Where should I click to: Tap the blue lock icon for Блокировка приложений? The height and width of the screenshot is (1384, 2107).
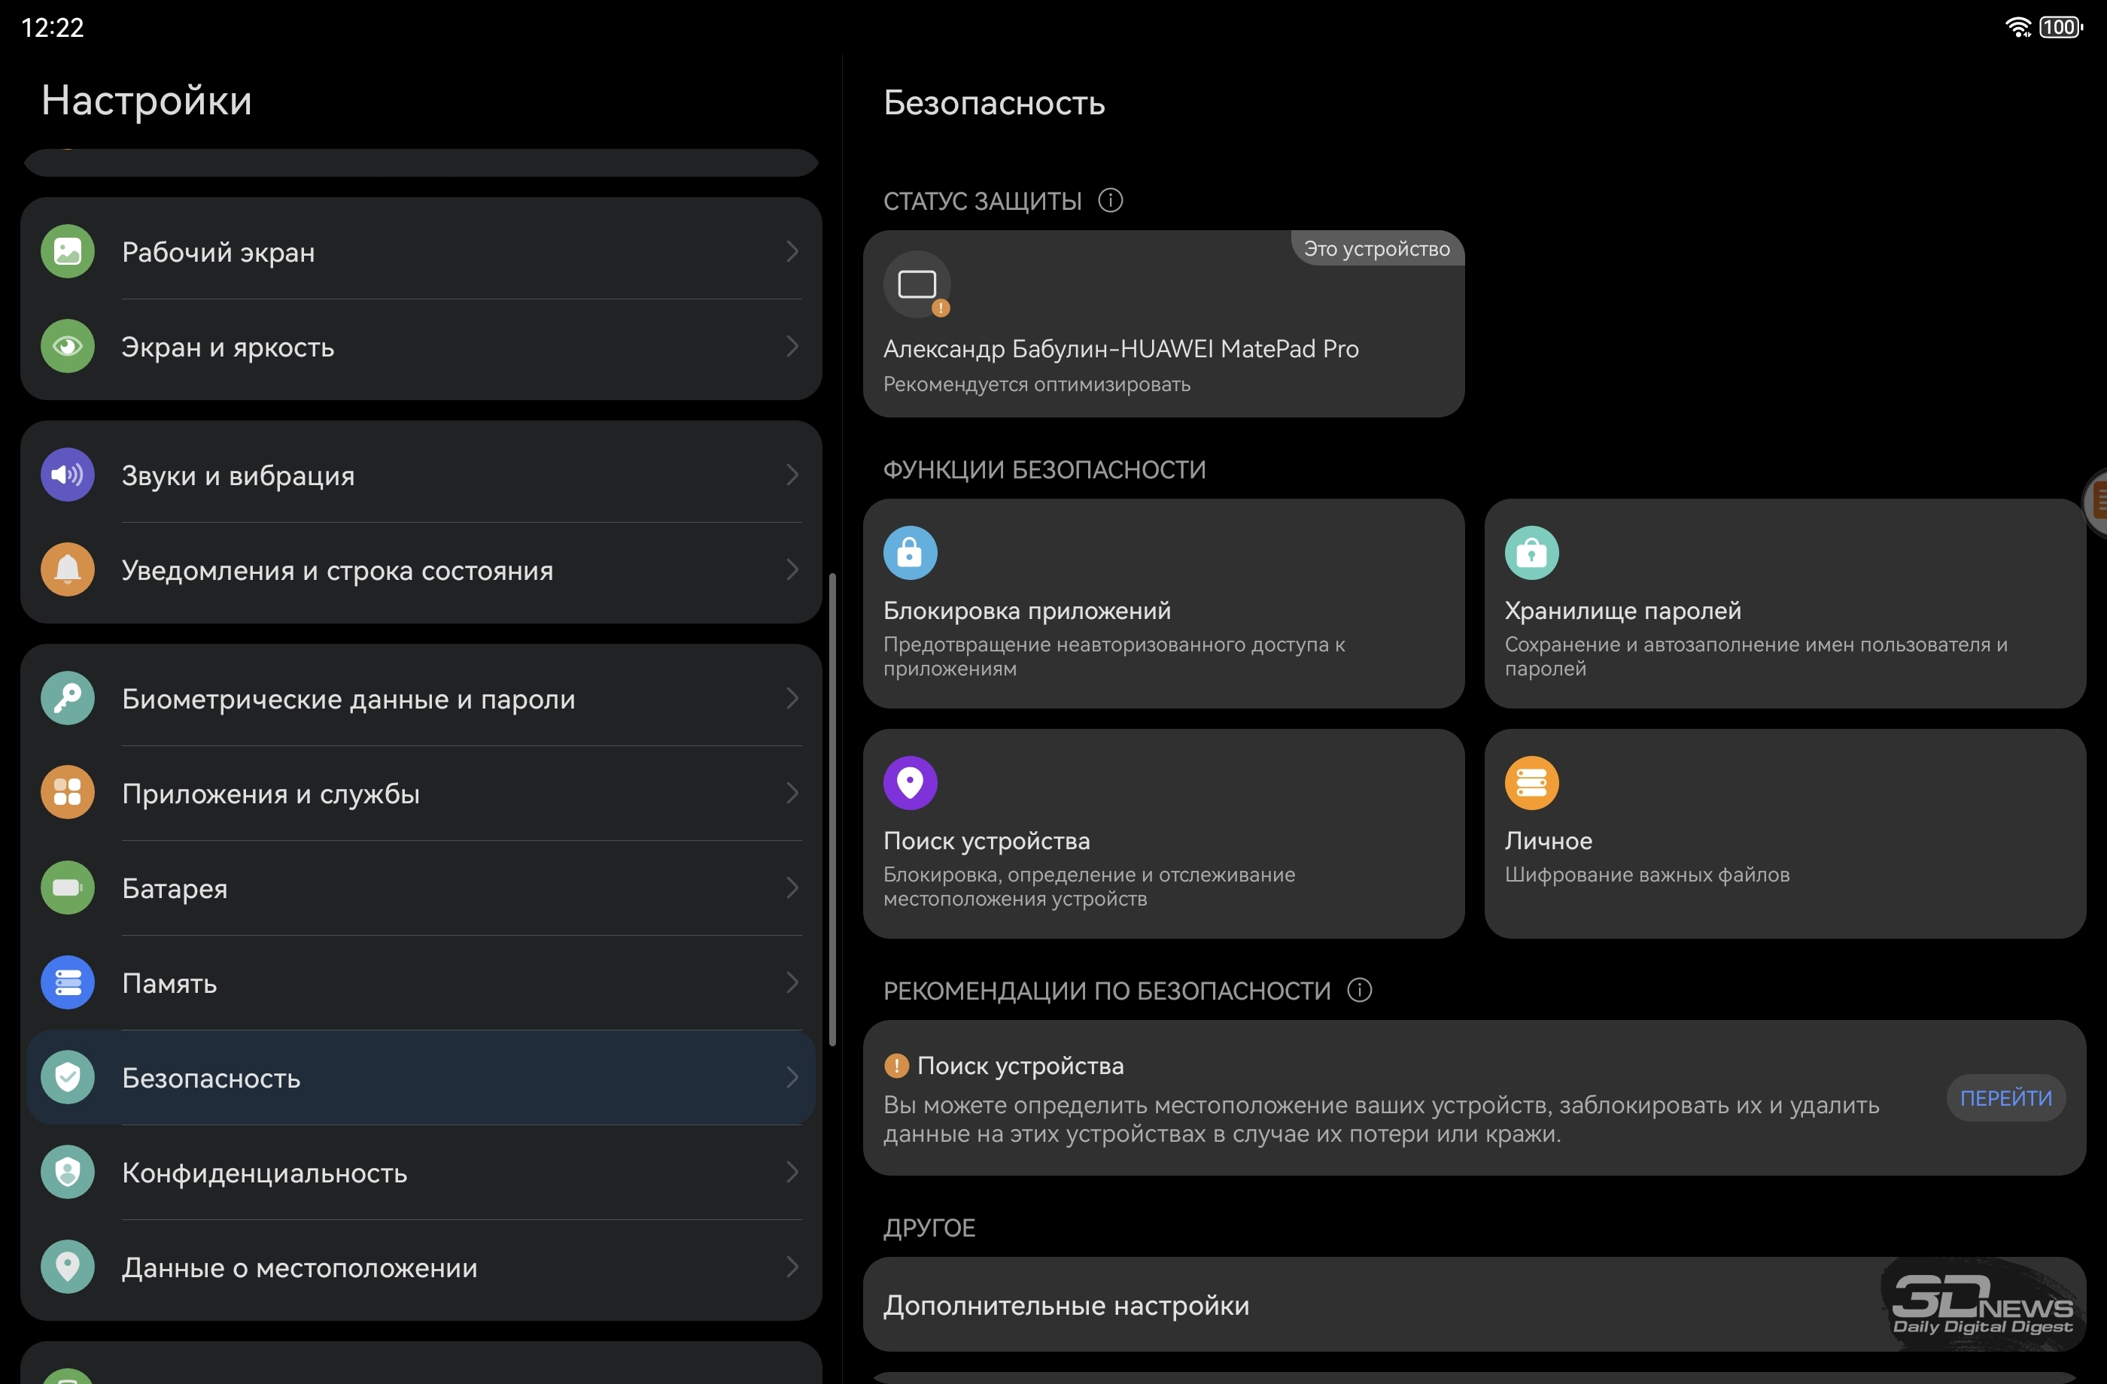point(910,553)
